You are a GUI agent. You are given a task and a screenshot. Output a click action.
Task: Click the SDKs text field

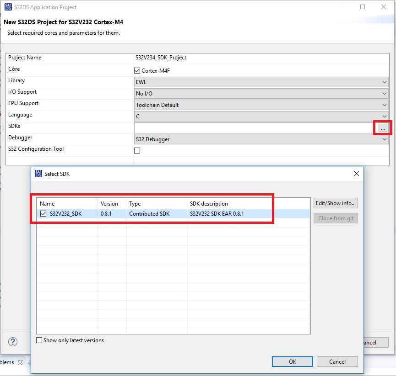click(x=256, y=128)
